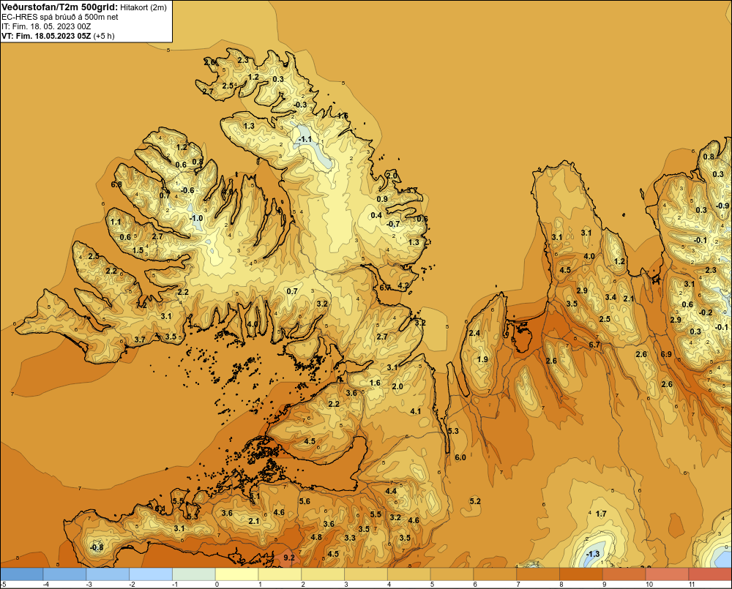
Task: Click the legend label -5
Action: [x=4, y=585]
